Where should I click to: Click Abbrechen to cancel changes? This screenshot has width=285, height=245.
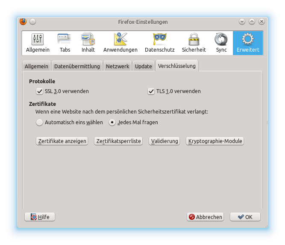click(205, 217)
